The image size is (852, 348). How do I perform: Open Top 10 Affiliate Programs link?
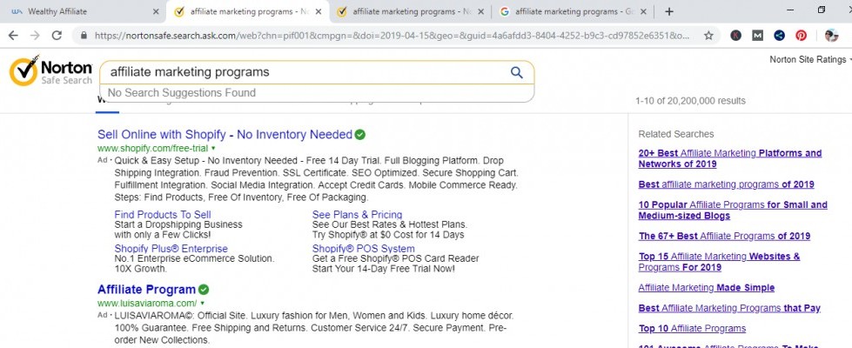pyautogui.click(x=692, y=329)
